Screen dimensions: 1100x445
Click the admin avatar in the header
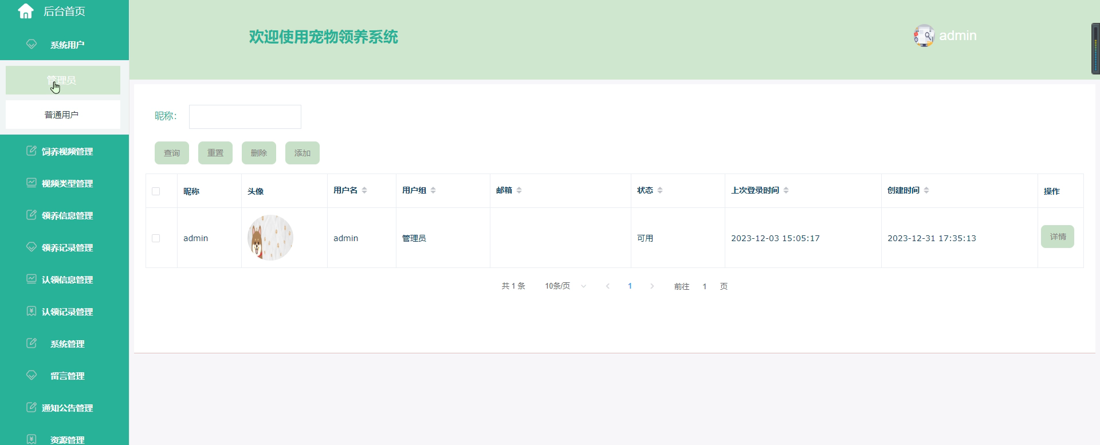pos(924,36)
